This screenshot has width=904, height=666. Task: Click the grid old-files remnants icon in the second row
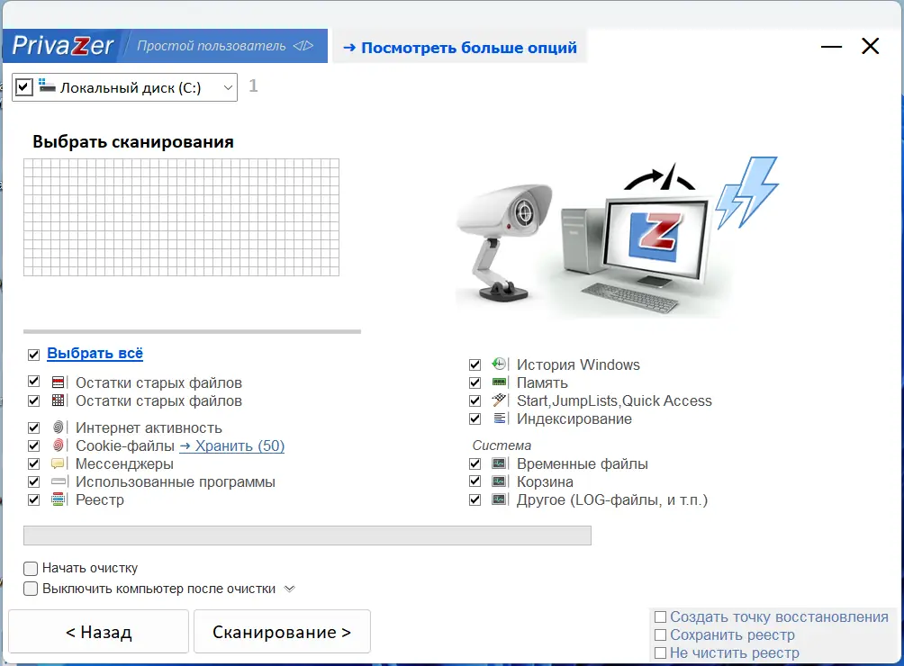pyautogui.click(x=58, y=400)
